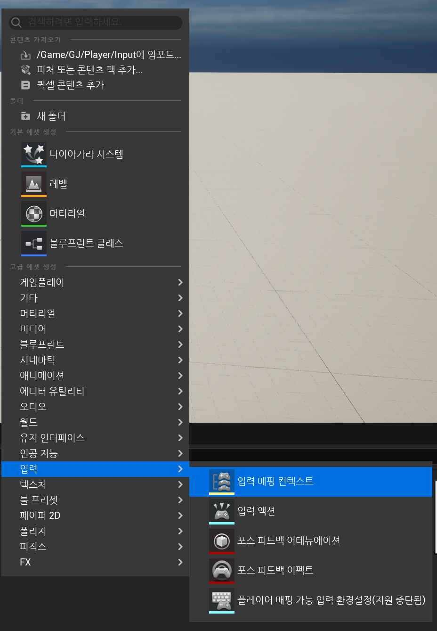Click the search magnifier icon

tap(16, 23)
